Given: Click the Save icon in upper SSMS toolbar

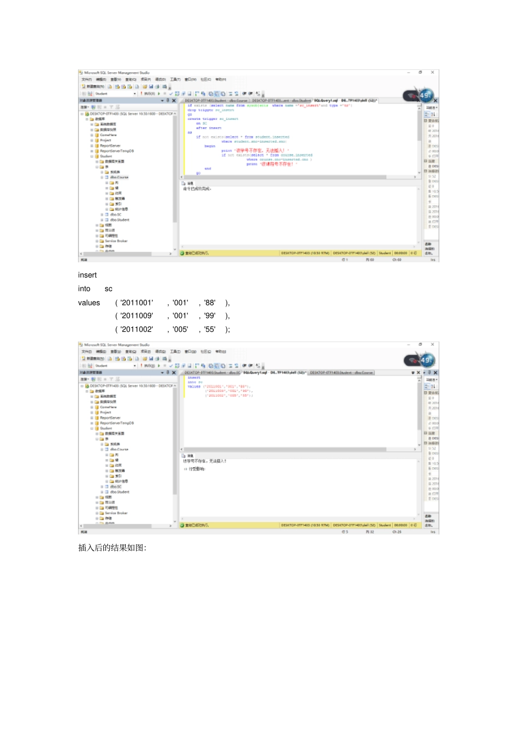Looking at the screenshot, I should [151, 86].
